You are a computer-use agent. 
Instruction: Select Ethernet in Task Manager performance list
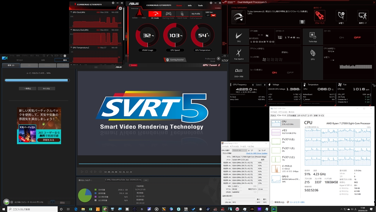tap(285, 169)
